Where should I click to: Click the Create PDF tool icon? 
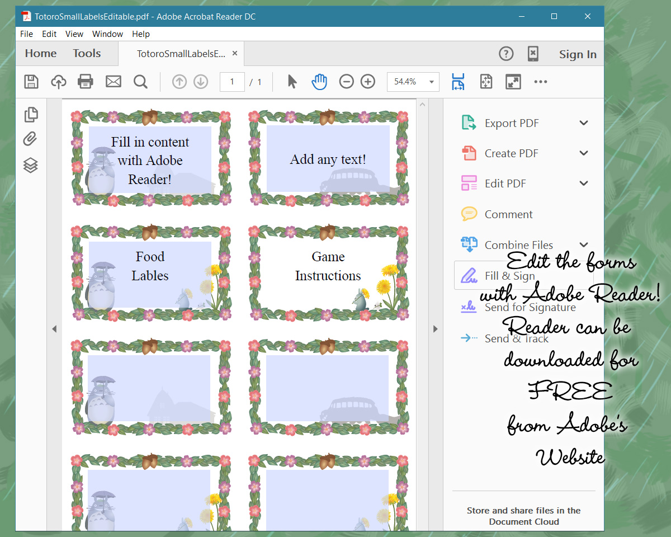469,153
